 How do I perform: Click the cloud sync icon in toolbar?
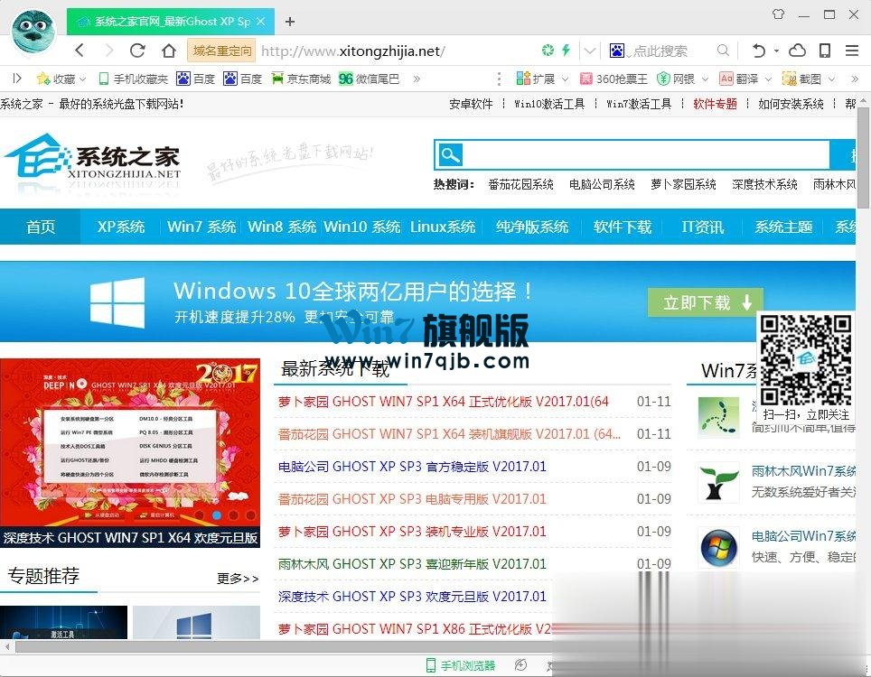797,51
